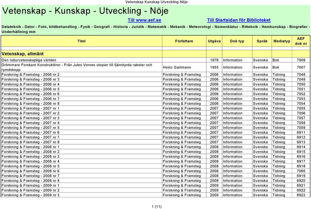Click 'Bok' mediatyp in row 7009
This screenshot has height=209, width=311.
[276, 60]
